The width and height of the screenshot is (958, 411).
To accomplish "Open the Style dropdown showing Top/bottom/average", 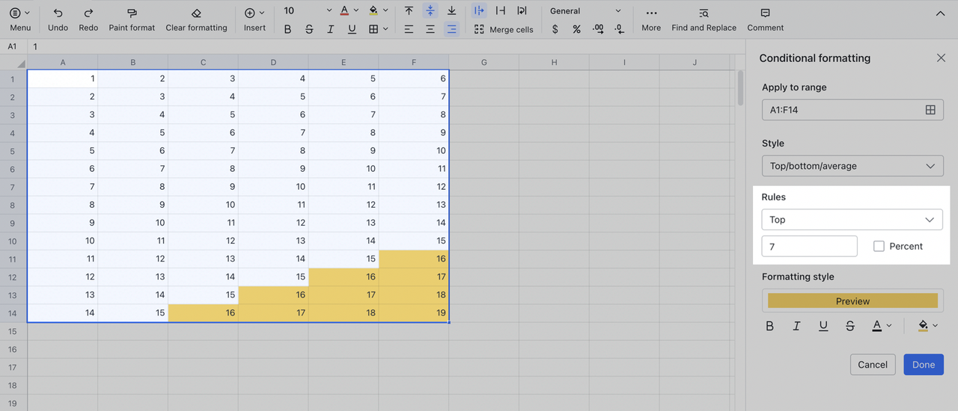I will pos(852,166).
